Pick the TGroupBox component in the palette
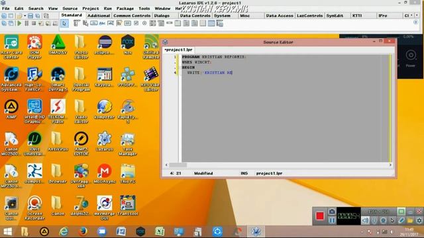The height and width of the screenshot is (238, 424). pyautogui.click(x=178, y=24)
